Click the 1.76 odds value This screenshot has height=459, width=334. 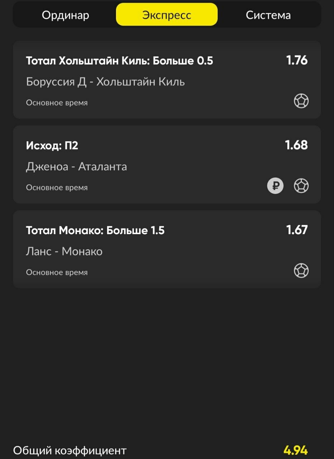pos(297,60)
